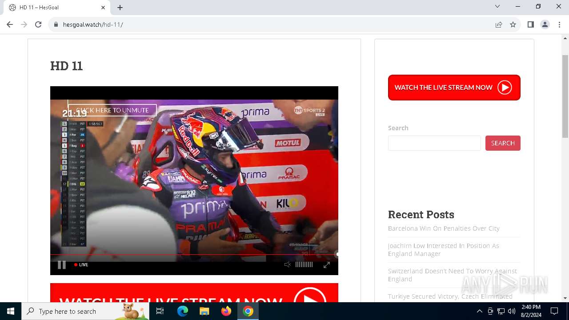
Task: Click the banner below the video player
Action: point(194,293)
